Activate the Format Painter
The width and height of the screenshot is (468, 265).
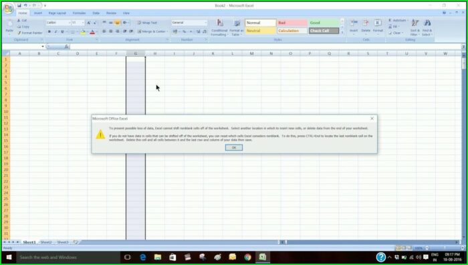30,33
